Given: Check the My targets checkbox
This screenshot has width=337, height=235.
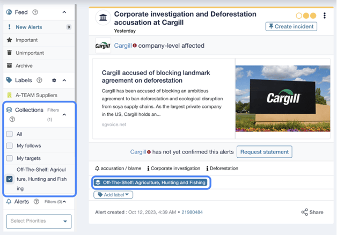Looking at the screenshot, I should 10,158.
